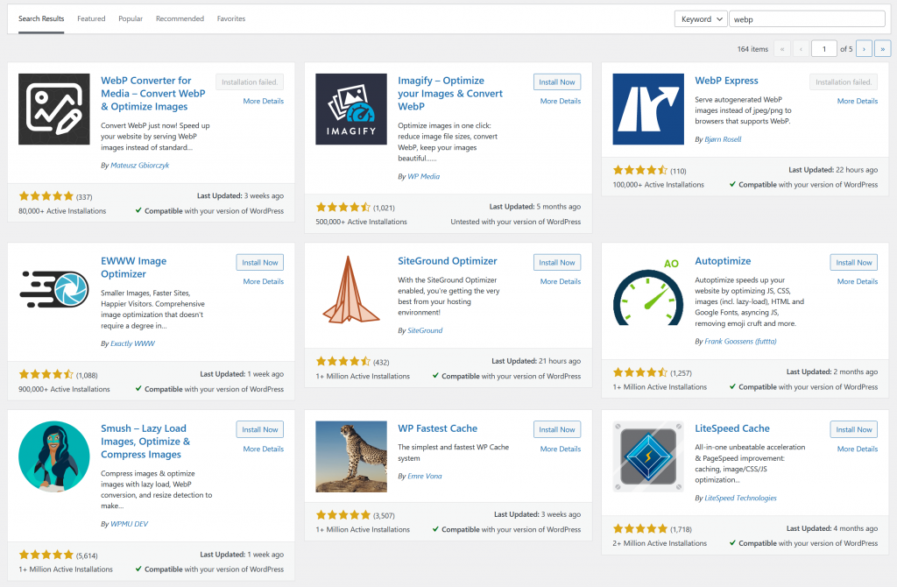Click the plugin search field containing webp
897x587 pixels.
pyautogui.click(x=807, y=19)
